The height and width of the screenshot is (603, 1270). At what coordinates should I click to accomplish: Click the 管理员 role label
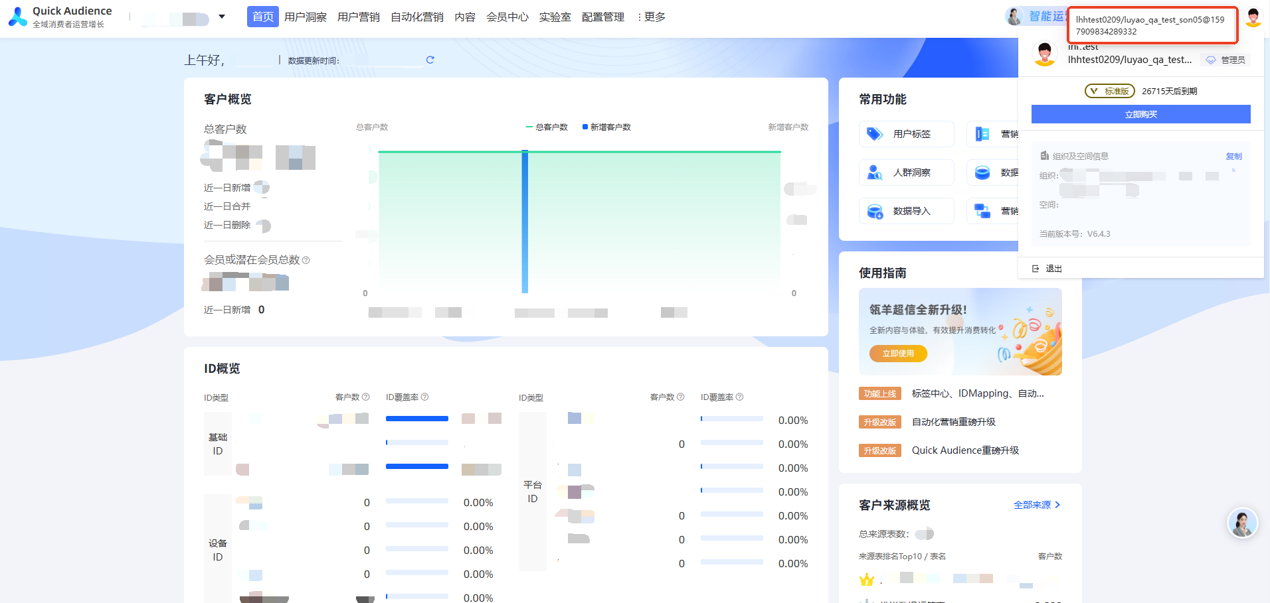[x=1233, y=60]
